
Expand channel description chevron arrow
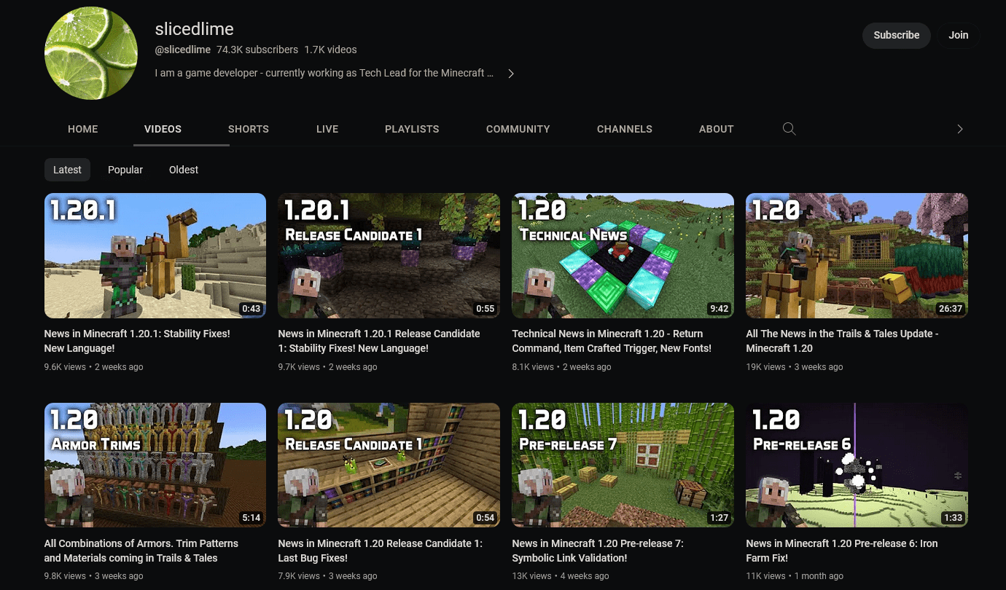(x=511, y=74)
